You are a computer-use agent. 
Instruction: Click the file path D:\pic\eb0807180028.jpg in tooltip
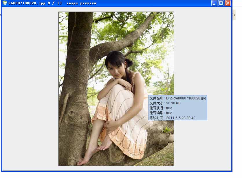[186, 98]
